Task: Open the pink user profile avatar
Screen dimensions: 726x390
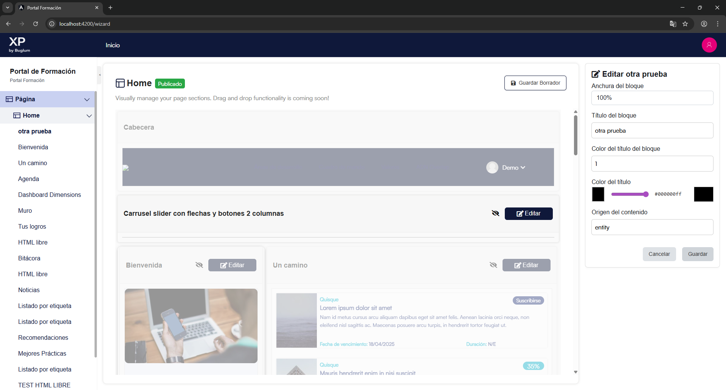Action: [x=709, y=45]
